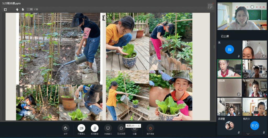Select the 陆天介 participant tile
268x138 pixels.
pyautogui.click(x=254, y=126)
